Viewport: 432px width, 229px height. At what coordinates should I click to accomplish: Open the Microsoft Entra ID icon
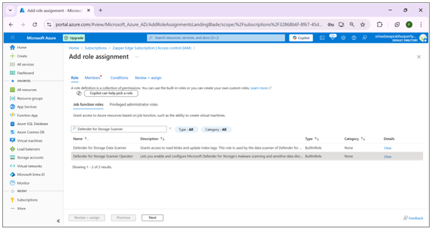click(x=12, y=175)
